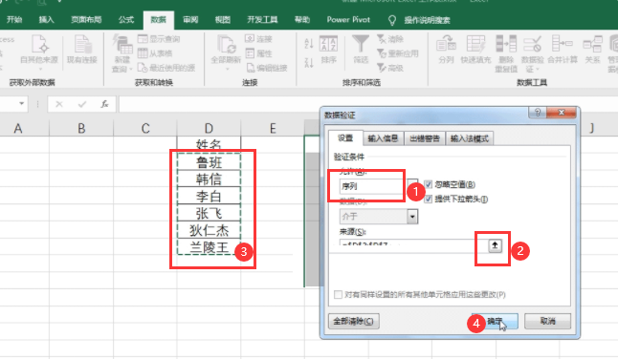The width and height of the screenshot is (618, 359).
Task: Open the Power Pivot tab
Action: pyautogui.click(x=348, y=20)
